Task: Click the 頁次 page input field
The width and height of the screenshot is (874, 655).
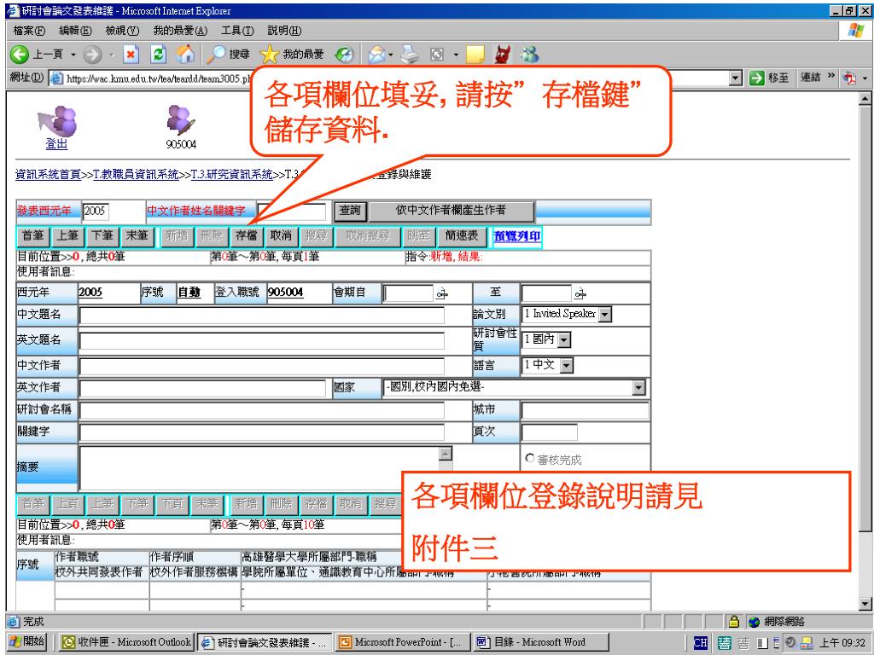Action: (549, 432)
